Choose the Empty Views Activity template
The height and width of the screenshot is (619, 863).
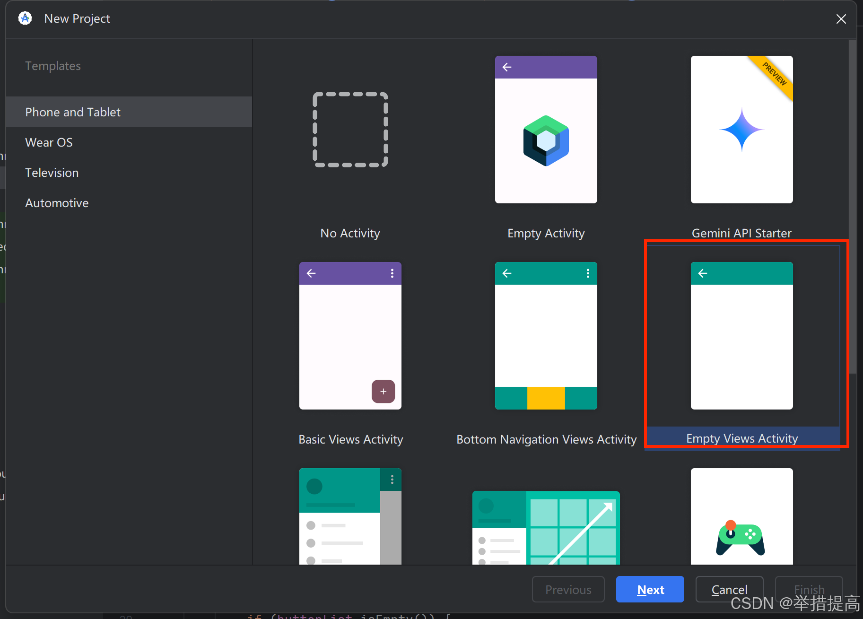tap(741, 336)
